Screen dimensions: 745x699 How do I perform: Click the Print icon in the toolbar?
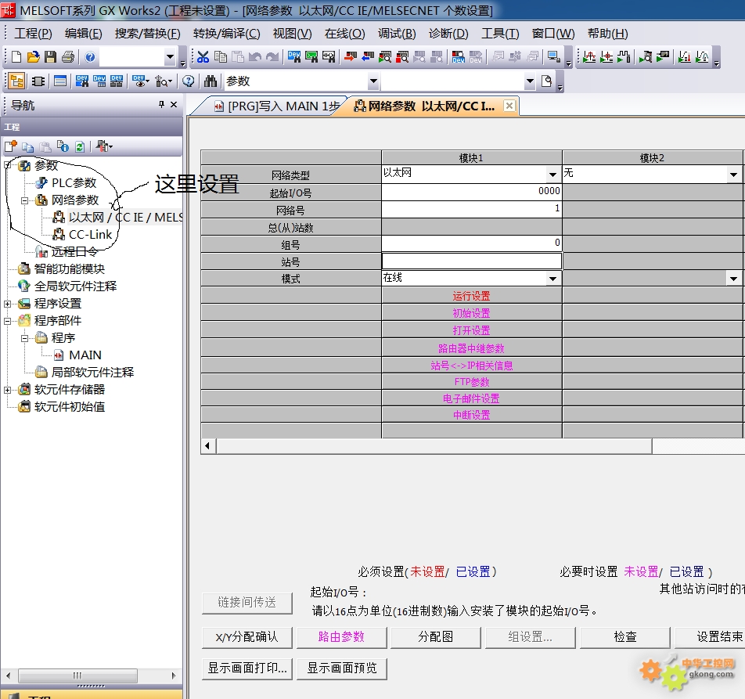click(x=68, y=57)
